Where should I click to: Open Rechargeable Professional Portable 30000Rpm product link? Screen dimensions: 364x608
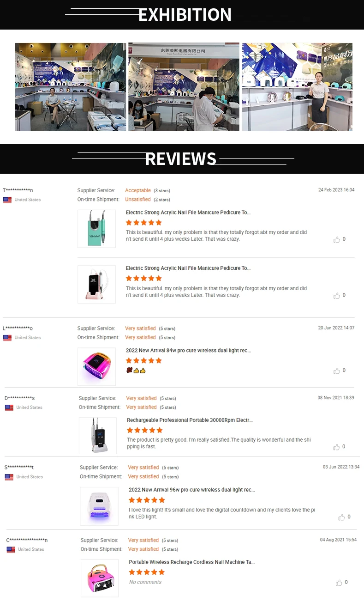click(190, 420)
